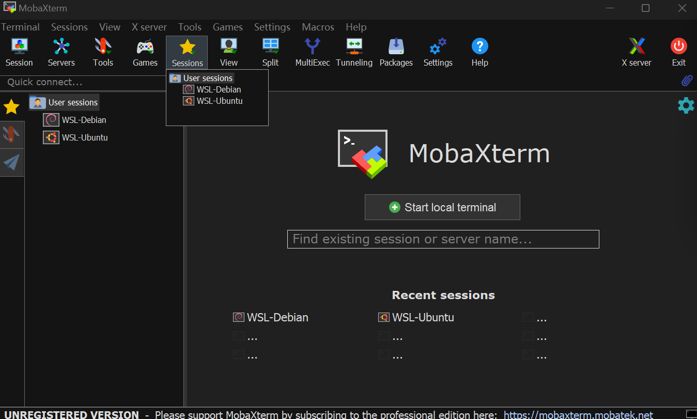This screenshot has width=697, height=419.
Task: Follow the mobatek.net professional edition link
Action: point(579,414)
